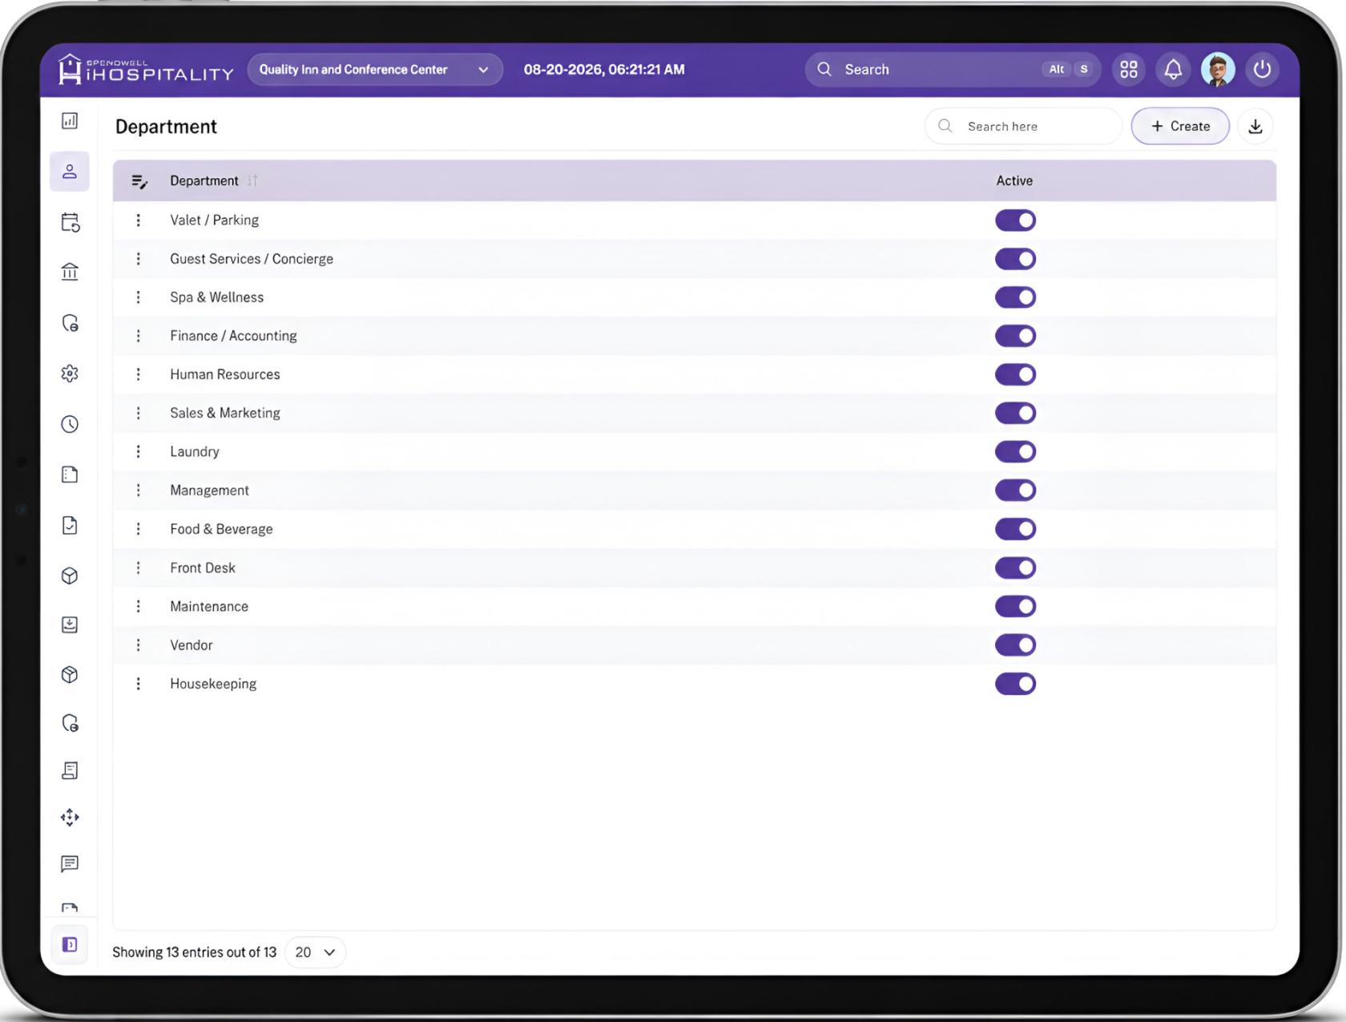The height and width of the screenshot is (1022, 1346).
Task: Open the chat message sidebar icon
Action: 70,863
